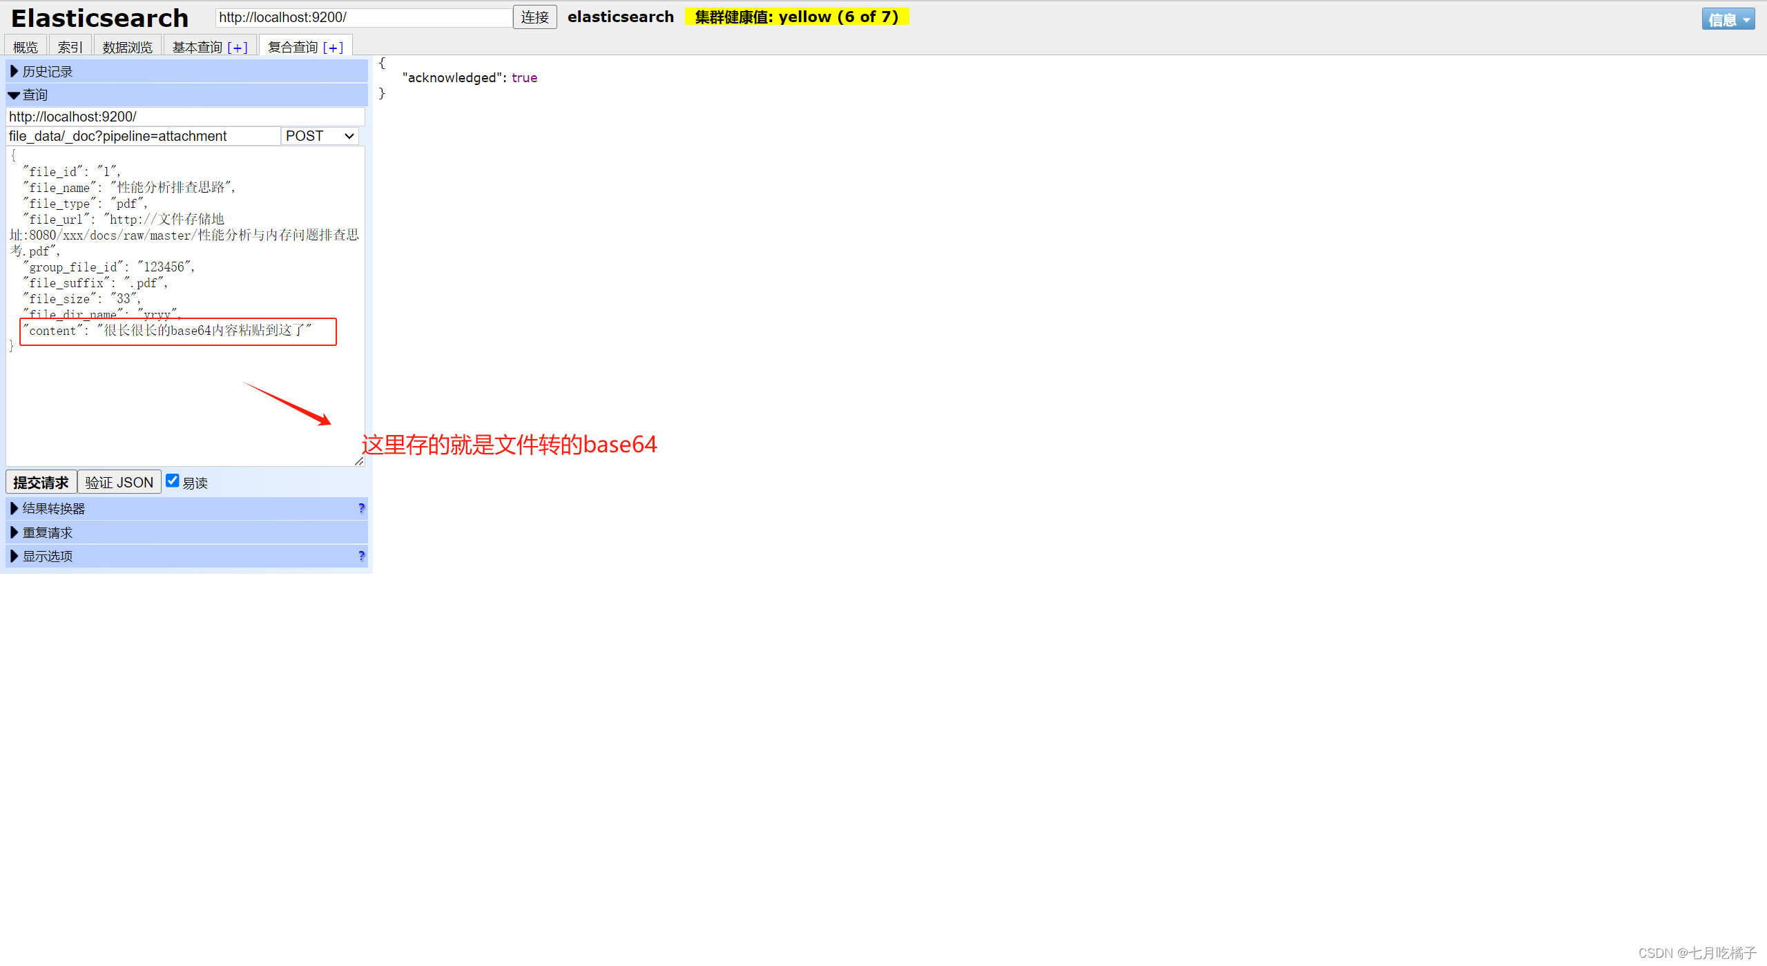This screenshot has height=966, width=1767.
Task: Click the 验证 JSON button
Action: (119, 482)
